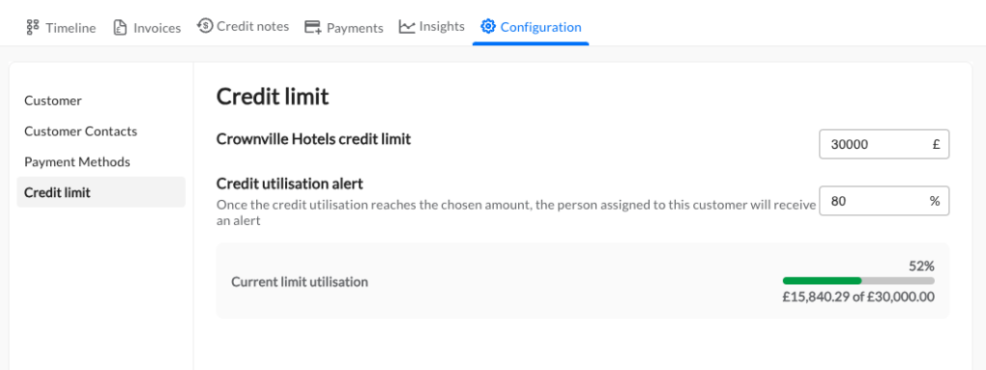Screen dimensions: 986x370
Task: Click the credit utilisation alert percent field
Action: 884,201
